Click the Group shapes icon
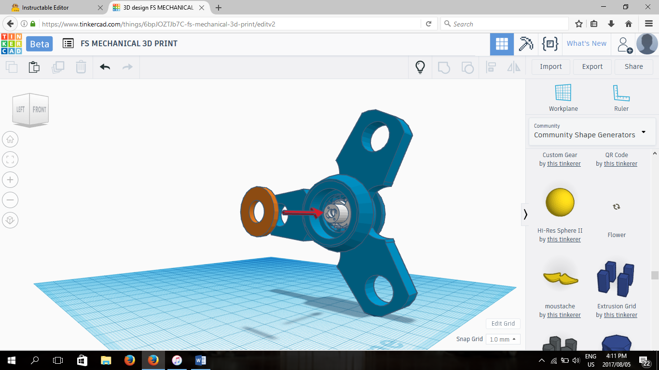The width and height of the screenshot is (659, 370). point(444,67)
